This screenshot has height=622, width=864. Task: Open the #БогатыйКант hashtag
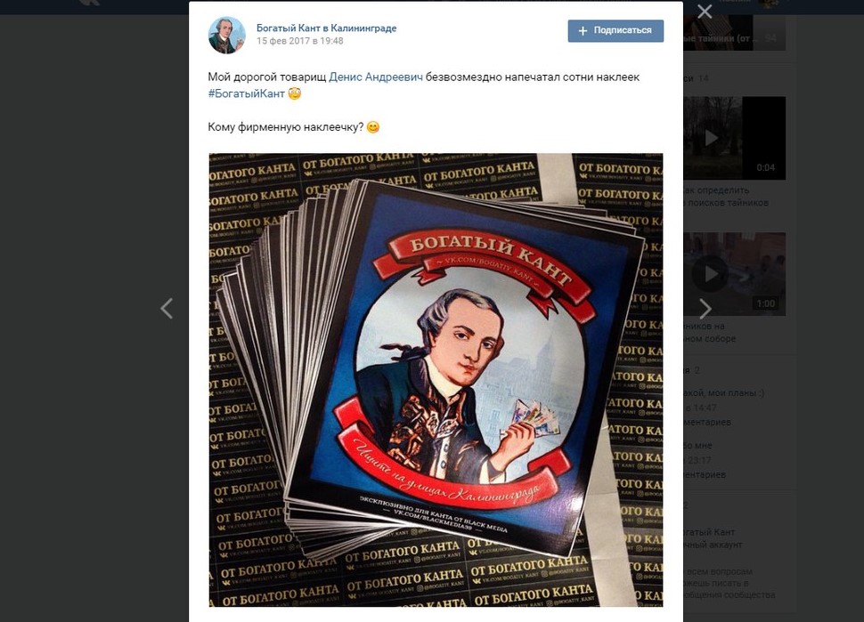(247, 93)
